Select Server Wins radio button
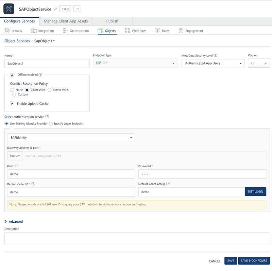This screenshot has height=271, width=272. pos(49,90)
